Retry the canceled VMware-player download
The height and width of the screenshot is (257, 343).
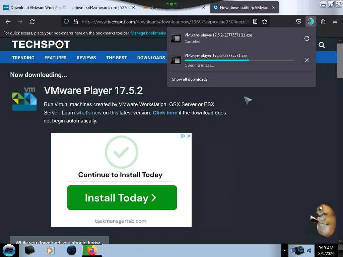click(x=307, y=38)
